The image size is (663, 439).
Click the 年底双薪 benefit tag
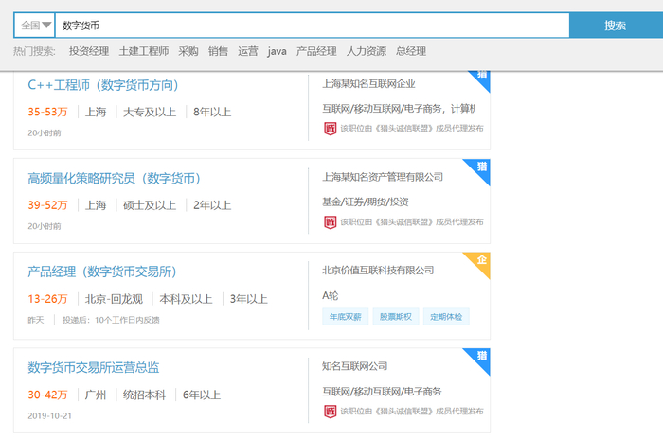click(345, 317)
